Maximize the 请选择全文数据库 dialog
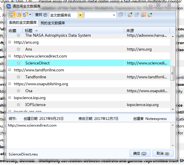This screenshot has height=165, width=184. (158, 5)
